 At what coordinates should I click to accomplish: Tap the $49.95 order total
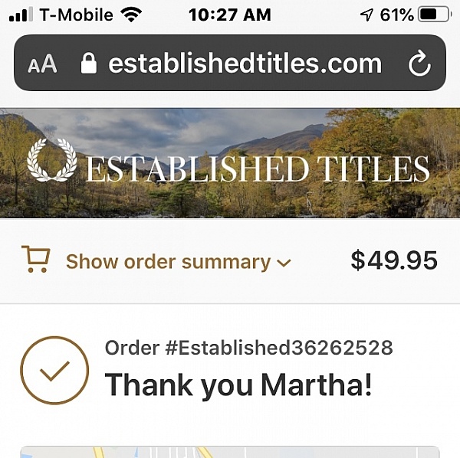(x=394, y=260)
